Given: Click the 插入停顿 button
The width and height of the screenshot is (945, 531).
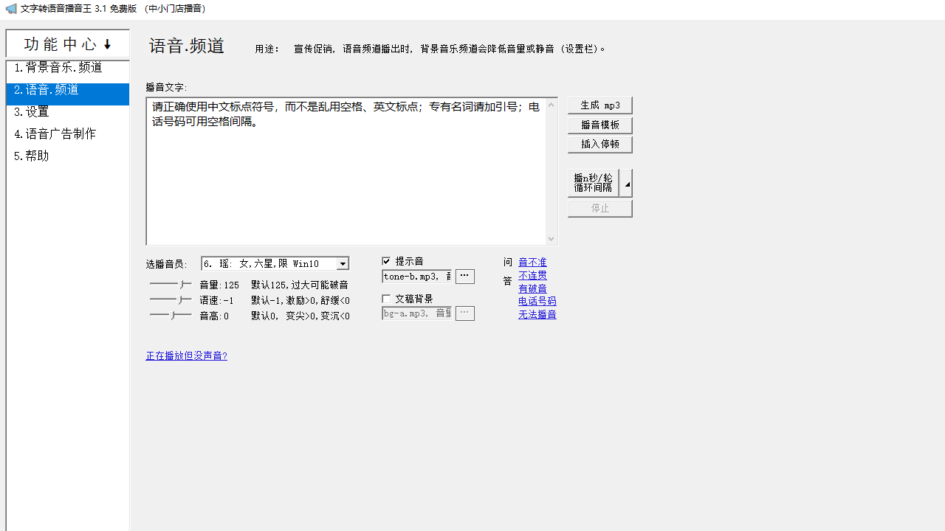Looking at the screenshot, I should coord(599,144).
